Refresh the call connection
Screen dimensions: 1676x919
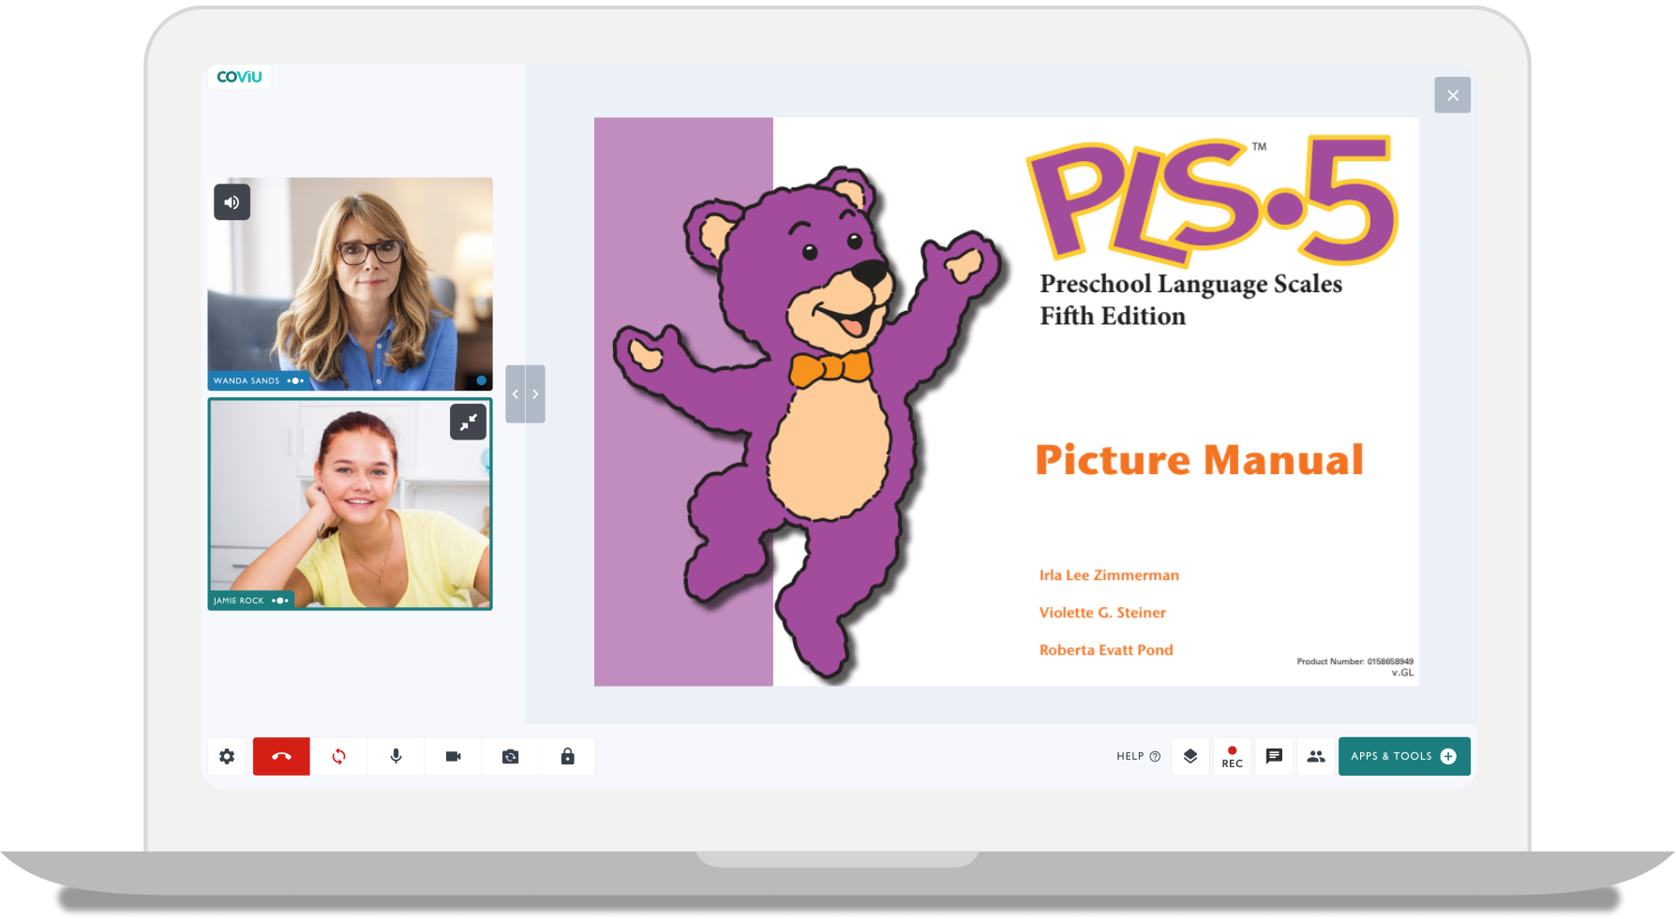point(338,756)
